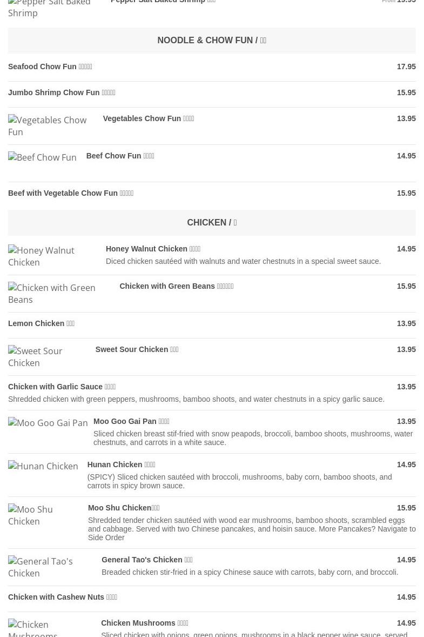Click the Vegetables Chow Fun image thumbnail

pos(48,126)
